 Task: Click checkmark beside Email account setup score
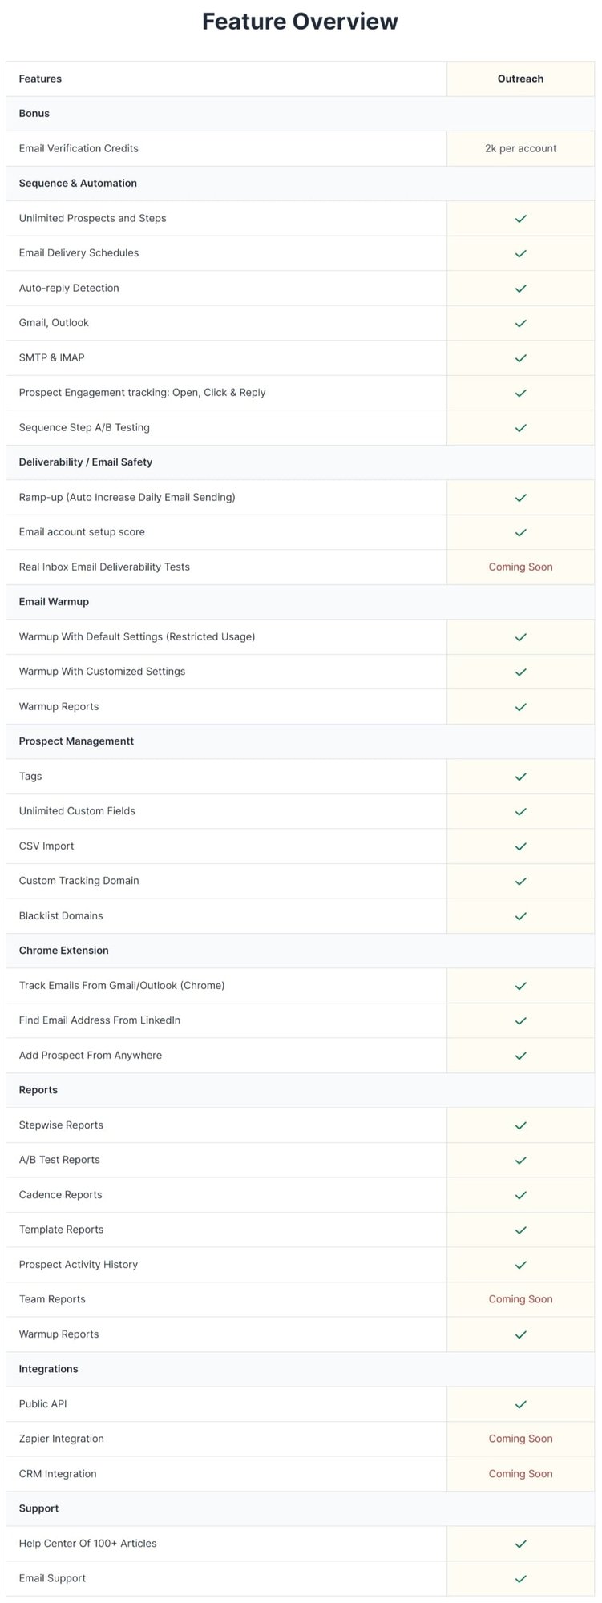click(x=520, y=532)
